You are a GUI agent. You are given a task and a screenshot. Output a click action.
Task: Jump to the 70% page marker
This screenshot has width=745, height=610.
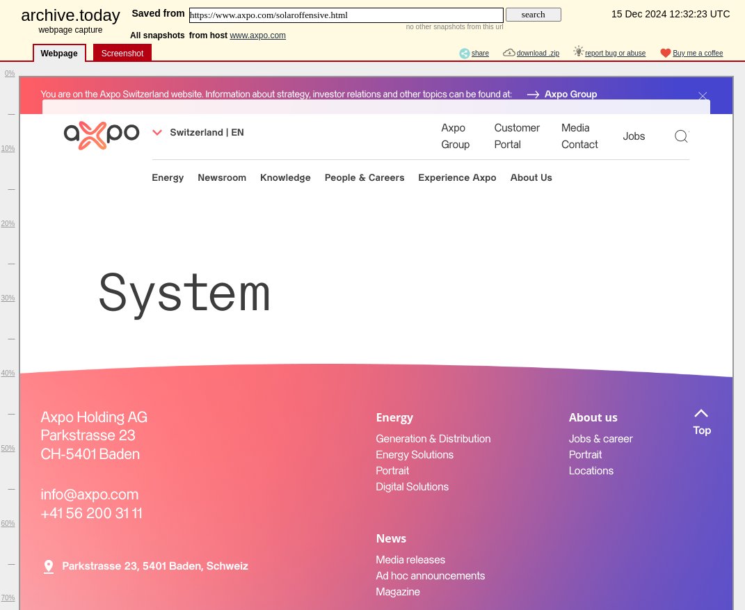[x=8, y=598]
